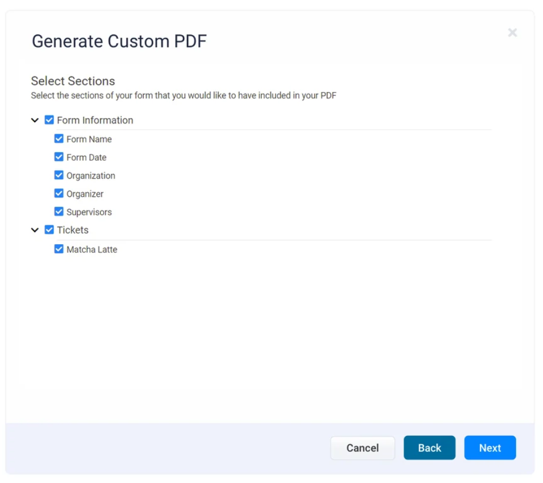Toggle the Form Date checkbox
Image resolution: width=543 pixels, height=483 pixels.
[59, 157]
